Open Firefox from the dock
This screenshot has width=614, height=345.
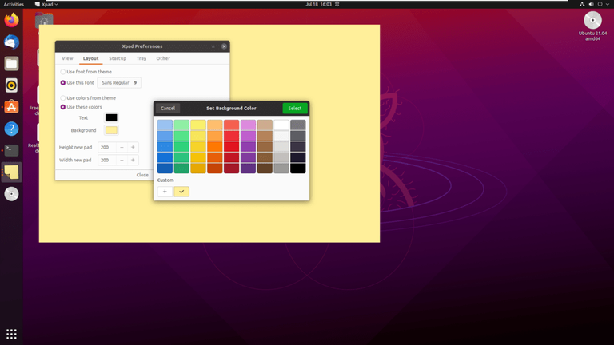coord(11,20)
